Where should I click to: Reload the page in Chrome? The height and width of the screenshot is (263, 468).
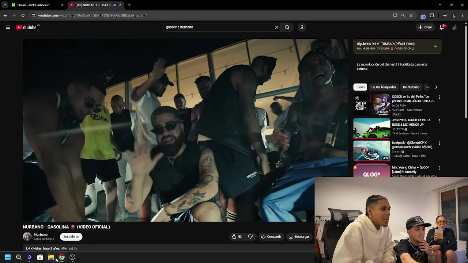(23, 15)
